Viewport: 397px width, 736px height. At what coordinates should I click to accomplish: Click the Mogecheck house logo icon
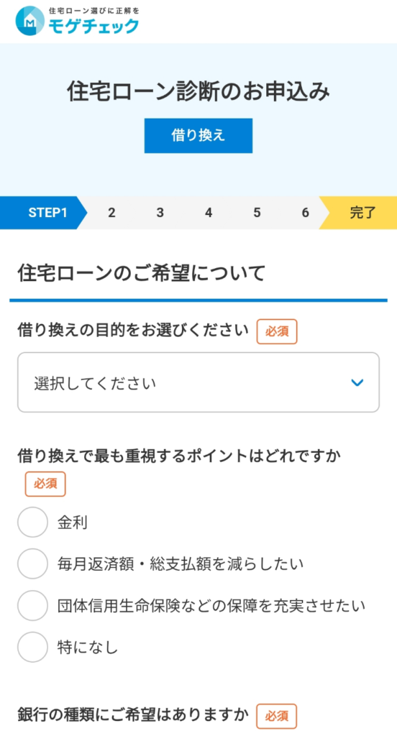(x=30, y=21)
